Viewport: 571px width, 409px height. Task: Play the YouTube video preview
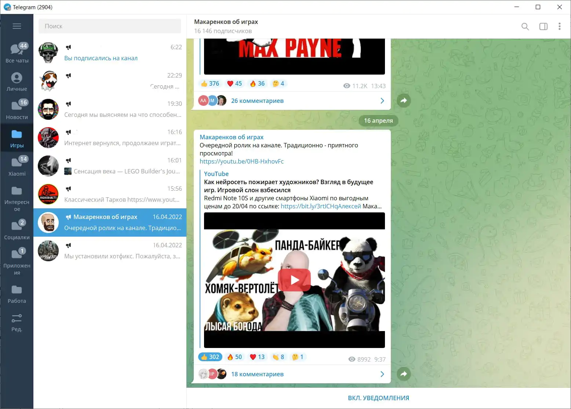[294, 280]
